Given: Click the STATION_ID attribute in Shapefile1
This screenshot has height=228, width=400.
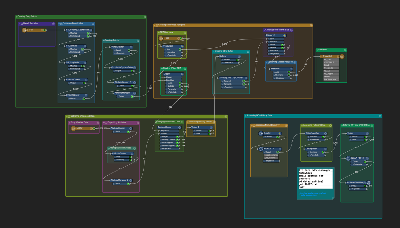Looking at the screenshot, I should tap(329, 62).
